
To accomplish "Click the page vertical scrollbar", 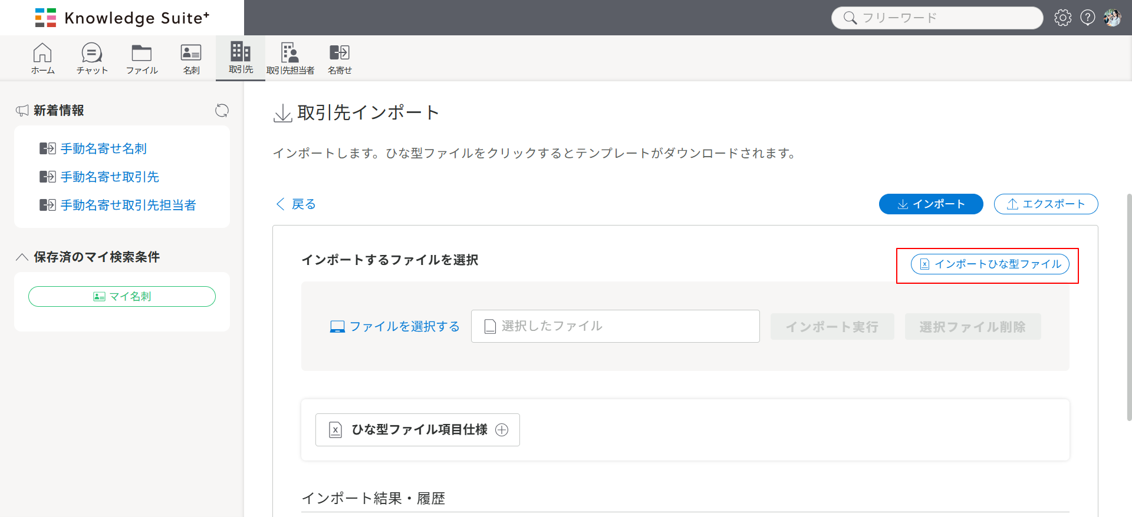I will (x=1129, y=306).
